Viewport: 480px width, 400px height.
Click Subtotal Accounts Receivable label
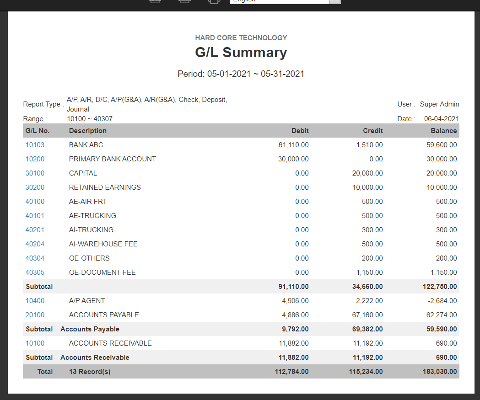tap(77, 357)
